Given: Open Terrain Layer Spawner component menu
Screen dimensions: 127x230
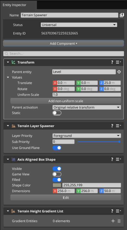Looking at the screenshot, I should pyautogui.click(x=119, y=126).
